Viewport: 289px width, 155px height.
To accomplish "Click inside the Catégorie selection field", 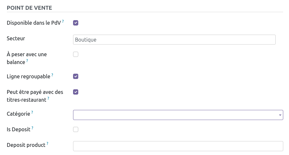I will 175,115.
